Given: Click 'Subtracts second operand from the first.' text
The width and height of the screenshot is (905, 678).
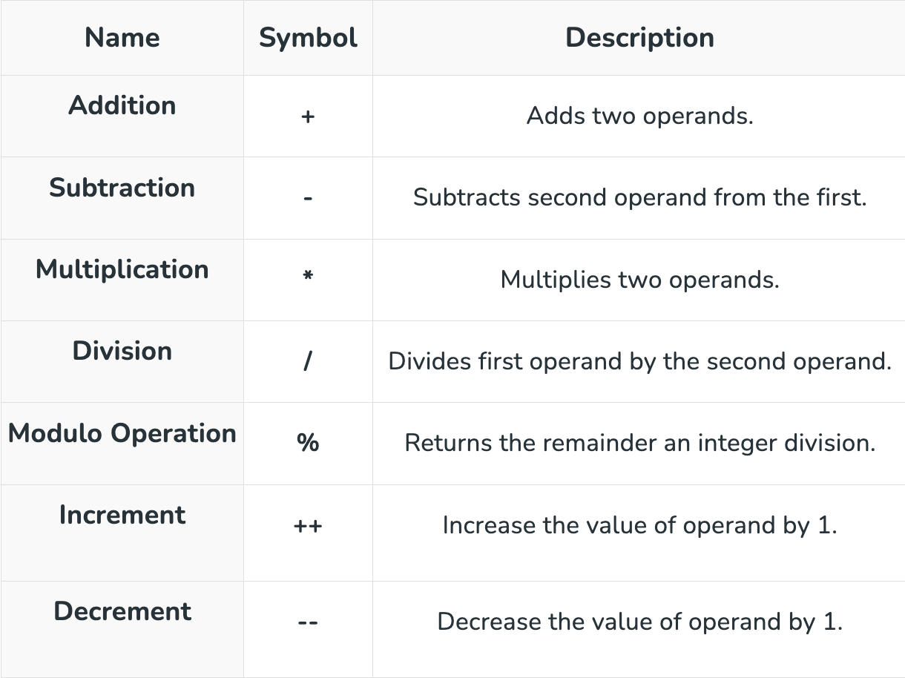Looking at the screenshot, I should click(639, 198).
